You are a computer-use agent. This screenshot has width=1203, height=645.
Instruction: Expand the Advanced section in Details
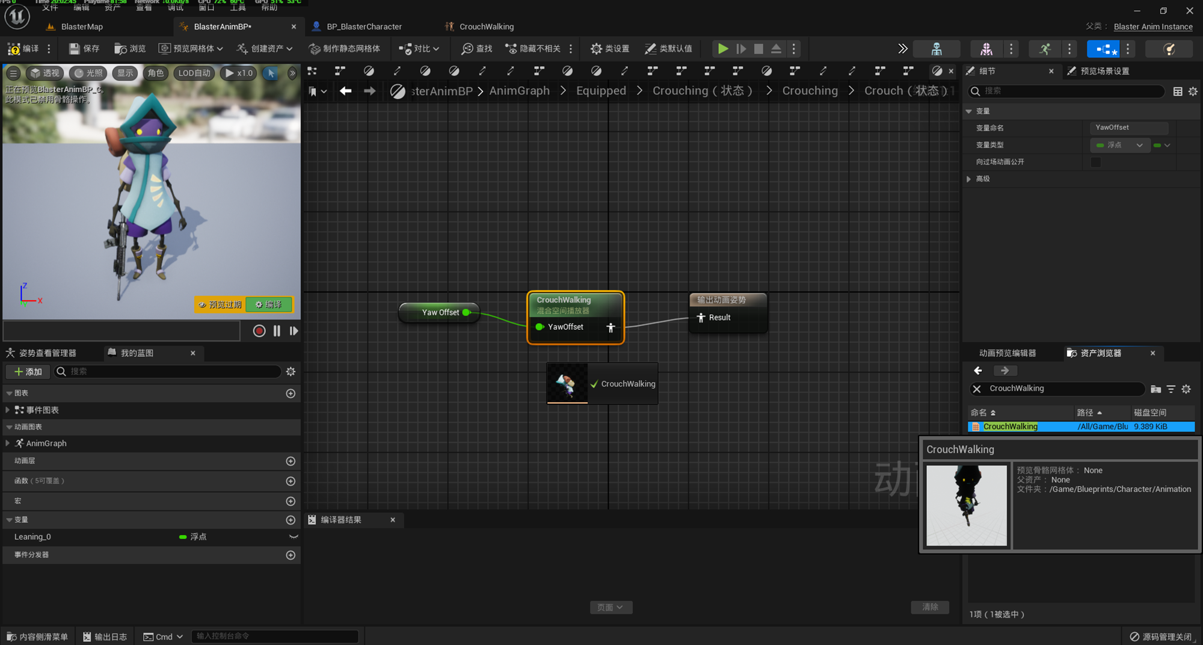[x=968, y=179]
